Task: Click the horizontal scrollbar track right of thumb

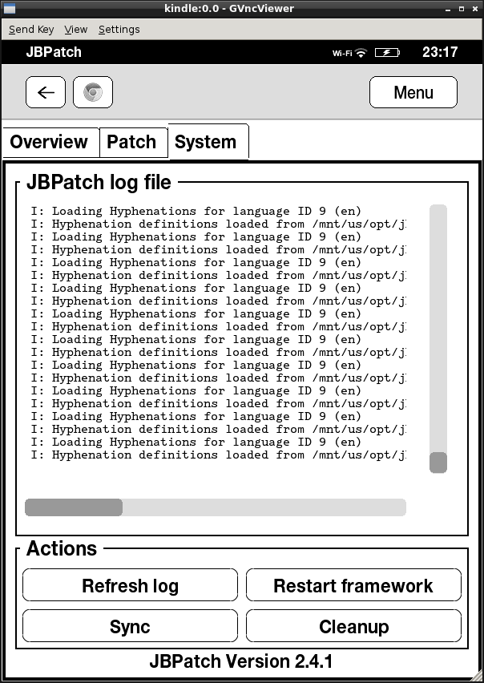Action: 264,507
